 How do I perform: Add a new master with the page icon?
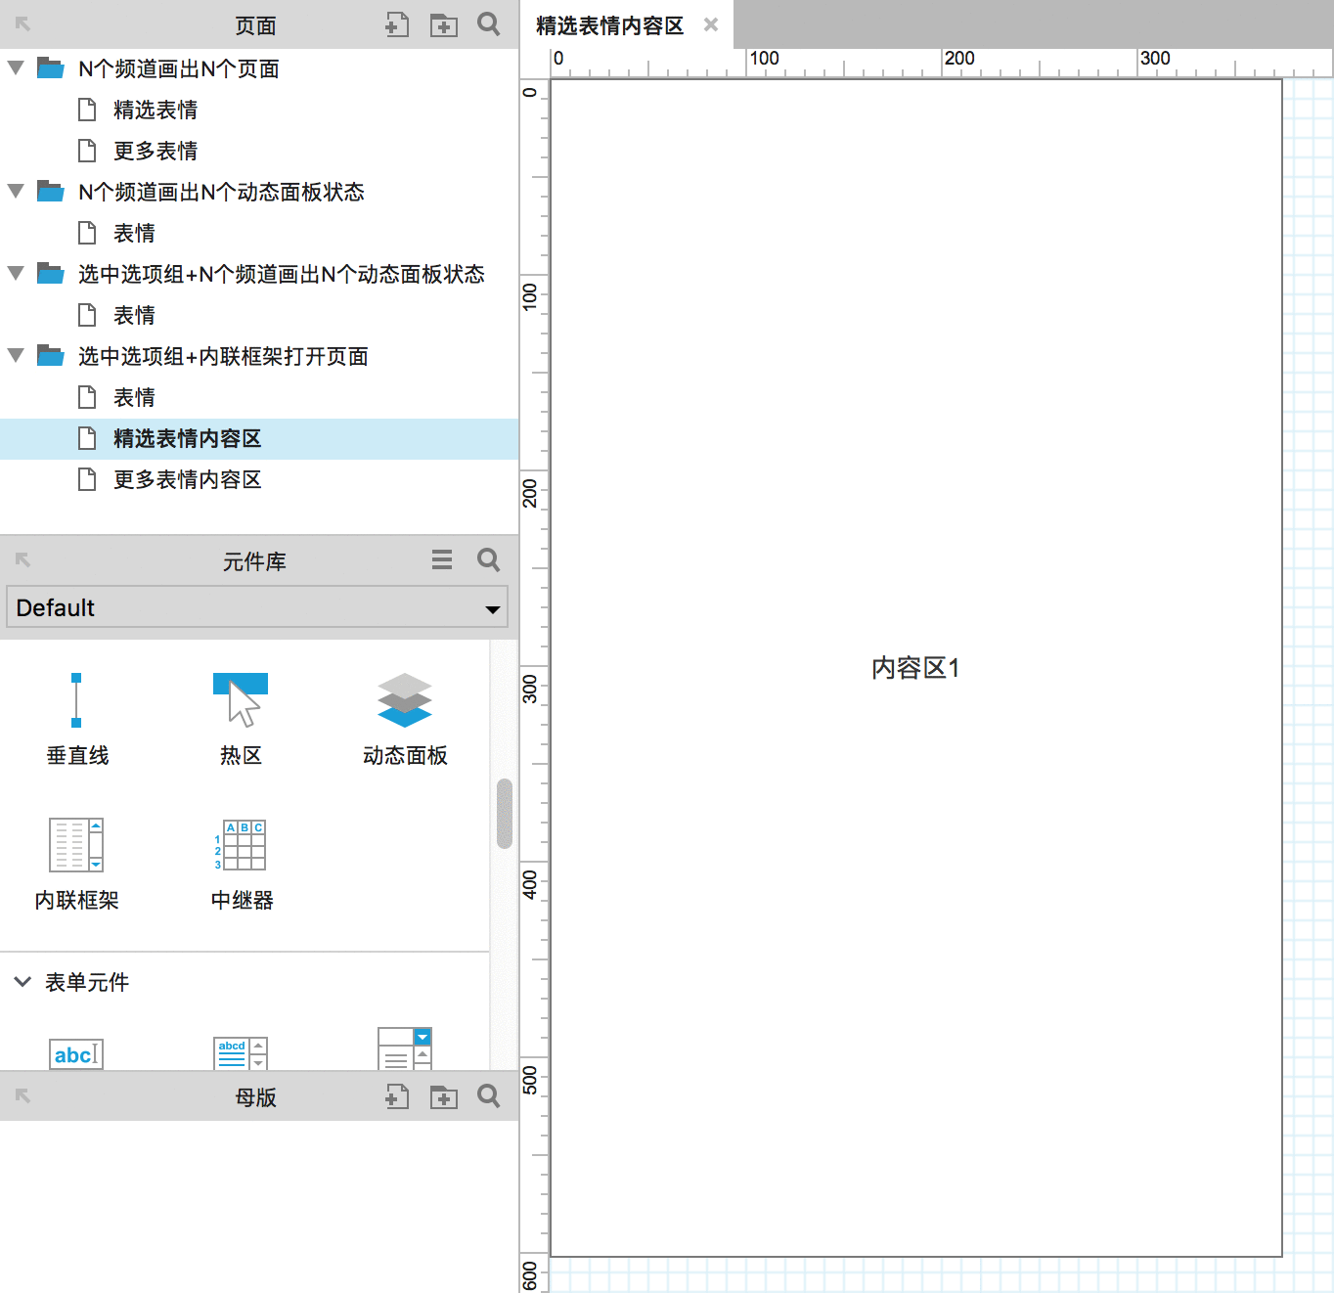pos(396,1096)
